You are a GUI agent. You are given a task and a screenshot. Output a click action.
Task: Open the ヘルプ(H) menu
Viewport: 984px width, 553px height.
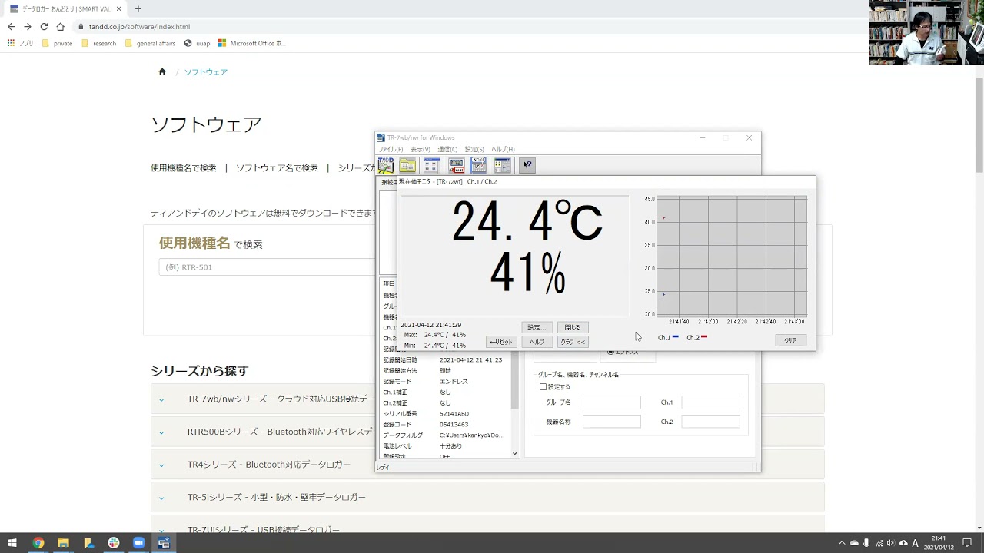tap(503, 149)
